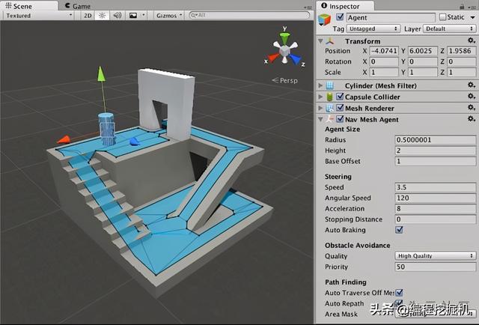Disable the Nav Mesh Agent checkbox
The height and width of the screenshot is (325, 479).
[x=340, y=118]
